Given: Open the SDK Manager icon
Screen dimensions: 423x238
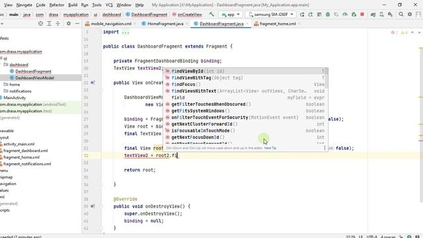Looking at the screenshot, I should point(391,15).
